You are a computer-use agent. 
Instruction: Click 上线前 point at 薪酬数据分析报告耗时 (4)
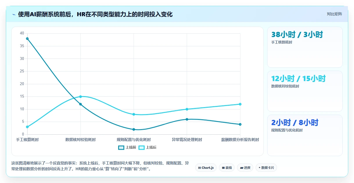(240, 125)
